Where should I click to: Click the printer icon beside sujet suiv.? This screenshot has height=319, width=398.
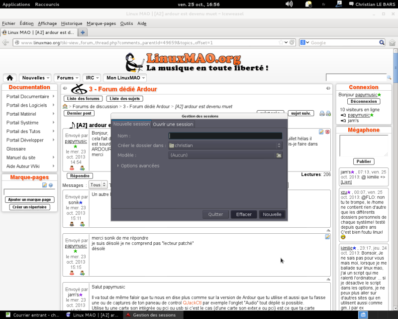pyautogui.click(x=322, y=114)
